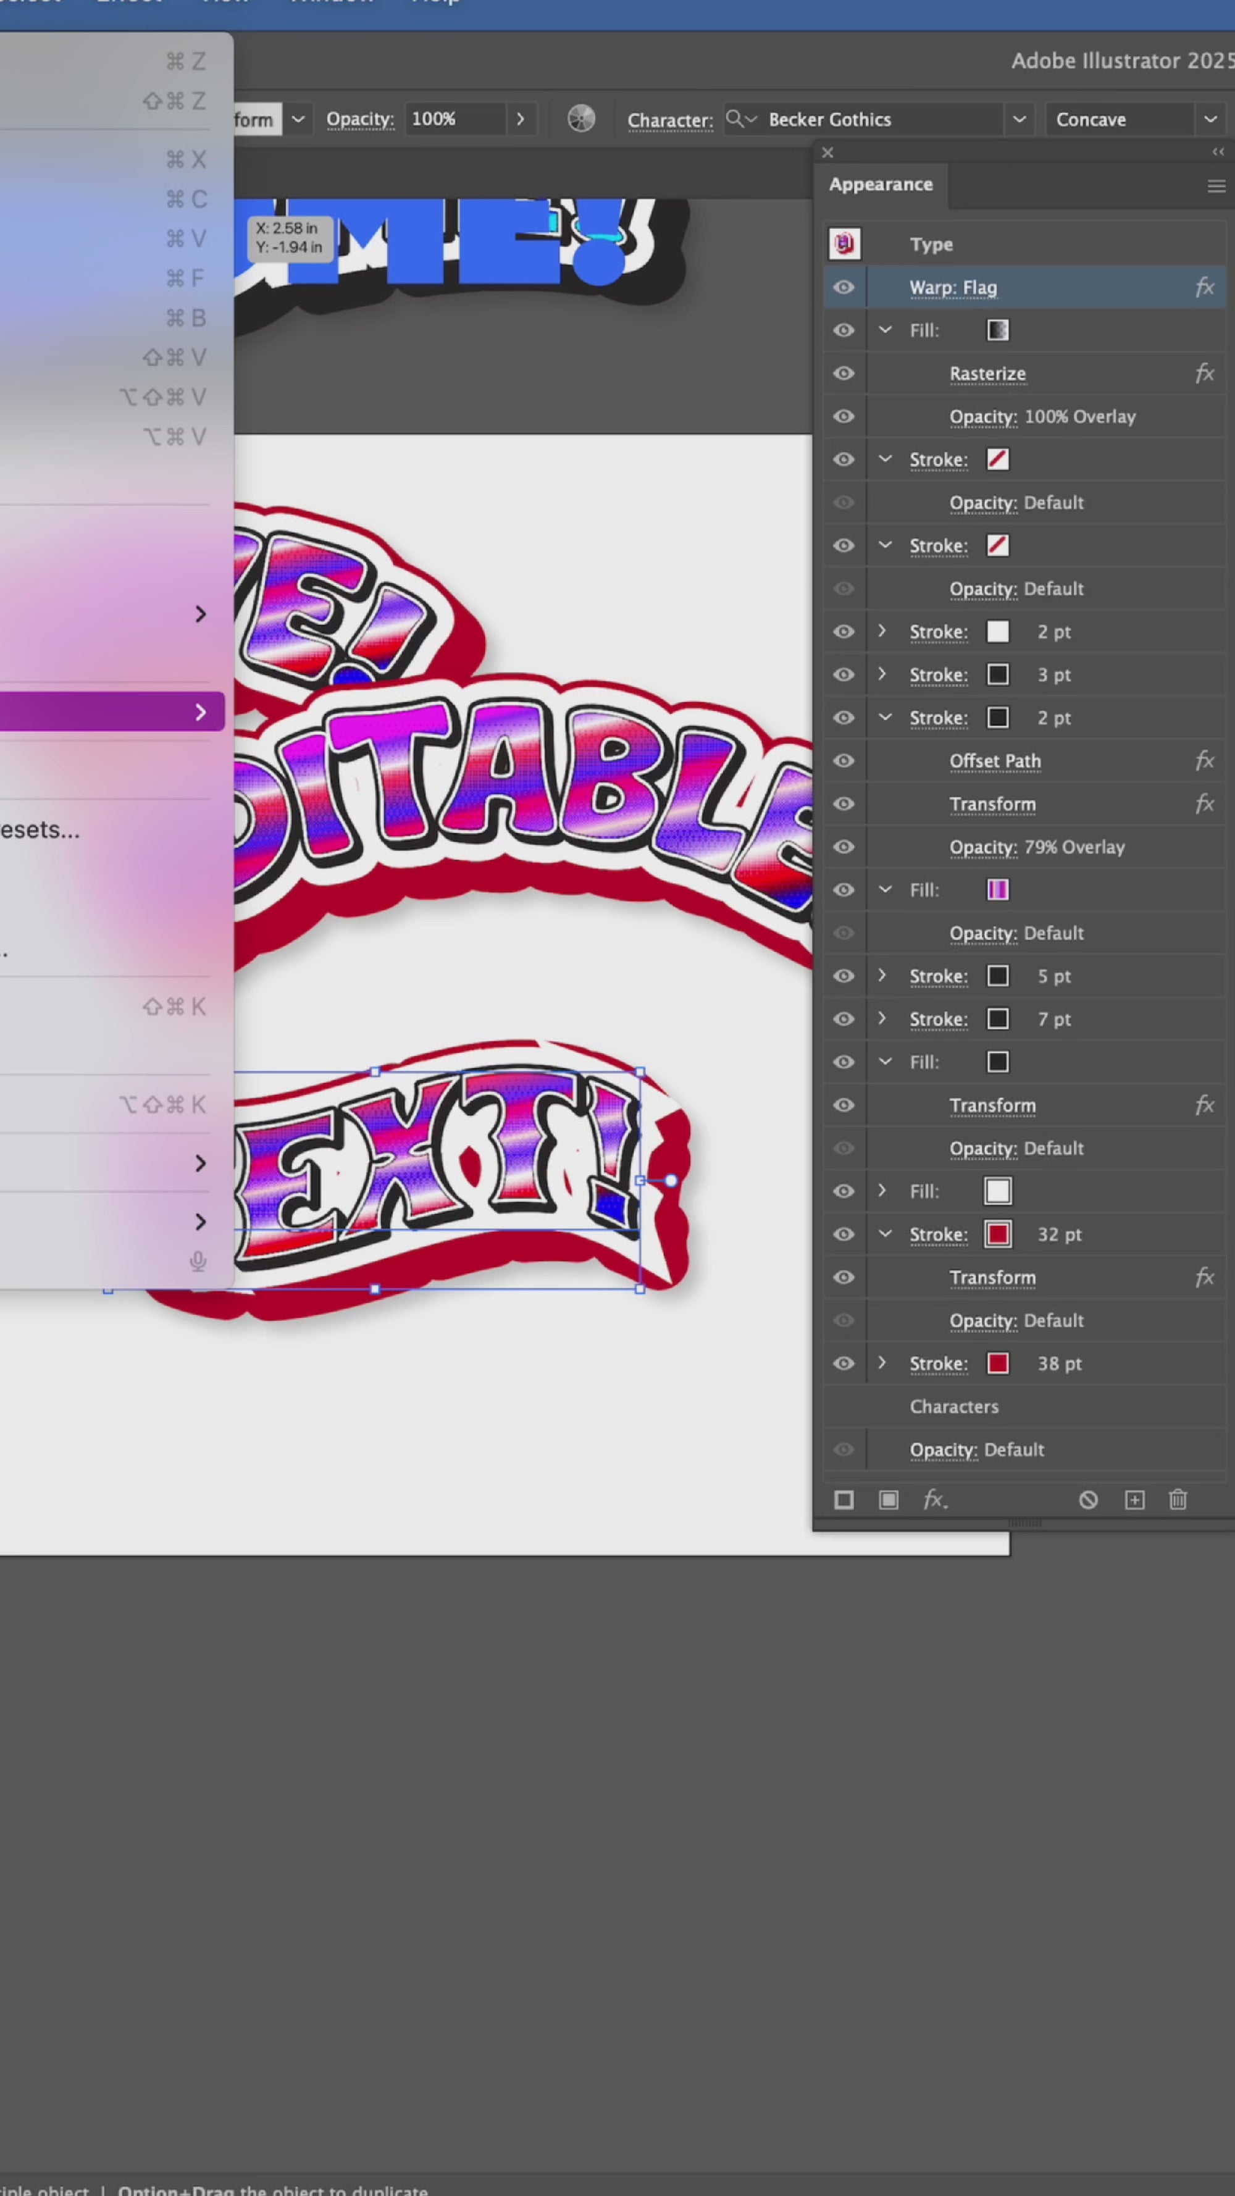Click the Warp: Flag effect link
Image resolution: width=1235 pixels, height=2196 pixels.
coord(952,287)
